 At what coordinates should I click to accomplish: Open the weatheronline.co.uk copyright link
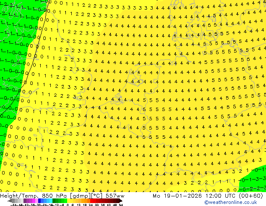(x=231, y=203)
